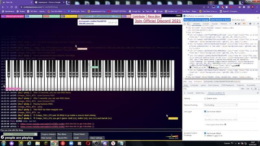Image resolution: width=260 pixels, height=146 pixels.
Task: Open OBS Studio from the taskbar
Action: 96,143
